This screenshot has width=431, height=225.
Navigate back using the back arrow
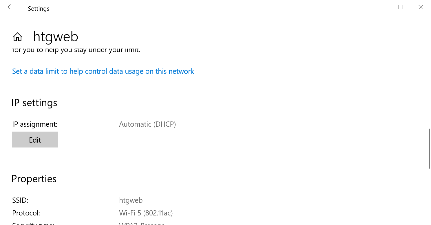[10, 7]
